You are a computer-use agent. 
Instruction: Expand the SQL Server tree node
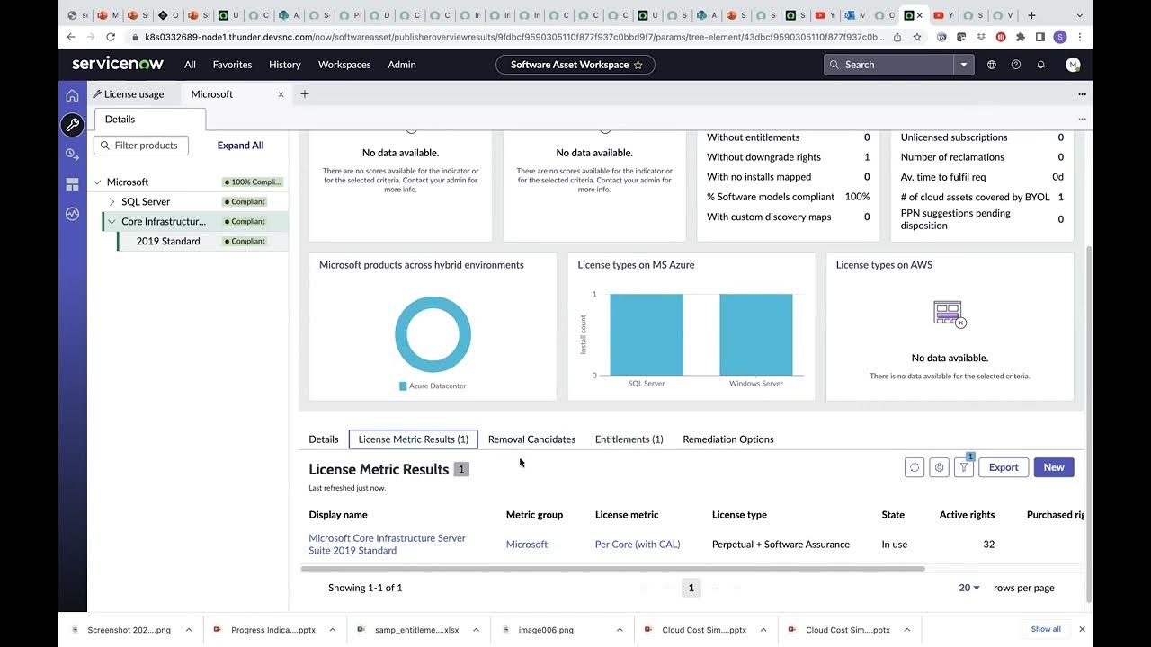click(x=112, y=202)
